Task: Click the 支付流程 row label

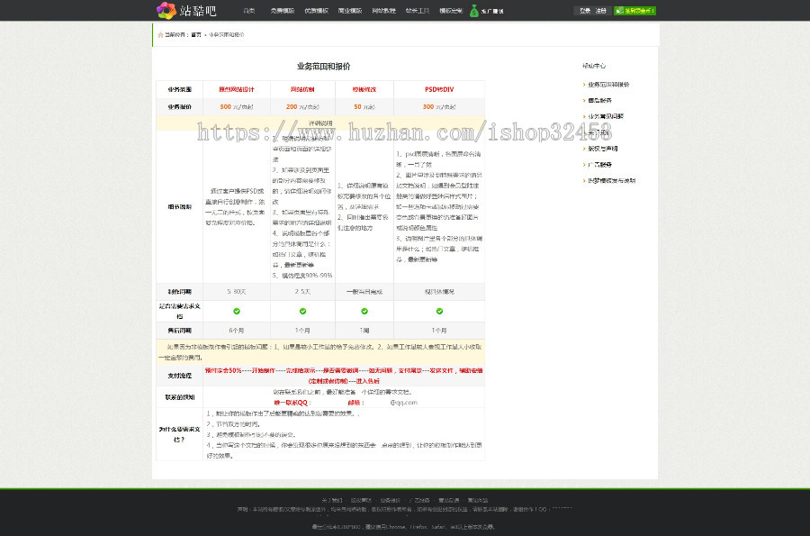Action: point(180,376)
